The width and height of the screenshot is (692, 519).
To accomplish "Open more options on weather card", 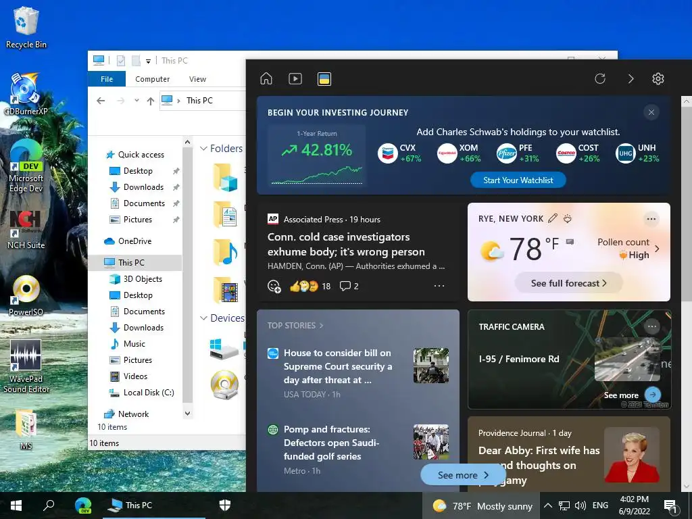I will coord(651,219).
